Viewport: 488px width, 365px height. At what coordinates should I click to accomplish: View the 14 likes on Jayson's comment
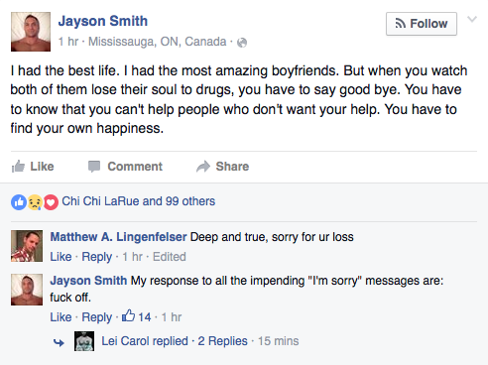137,316
